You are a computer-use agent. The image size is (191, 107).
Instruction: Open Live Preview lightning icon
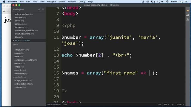pyautogui.click(x=188, y=11)
